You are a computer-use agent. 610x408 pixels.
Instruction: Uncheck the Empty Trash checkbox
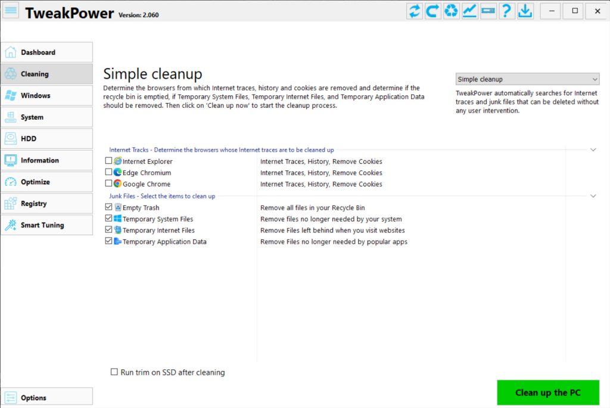click(x=108, y=207)
